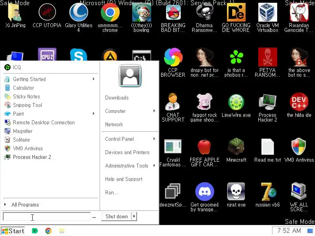
Task: Open the Network link
Action: [114, 124]
